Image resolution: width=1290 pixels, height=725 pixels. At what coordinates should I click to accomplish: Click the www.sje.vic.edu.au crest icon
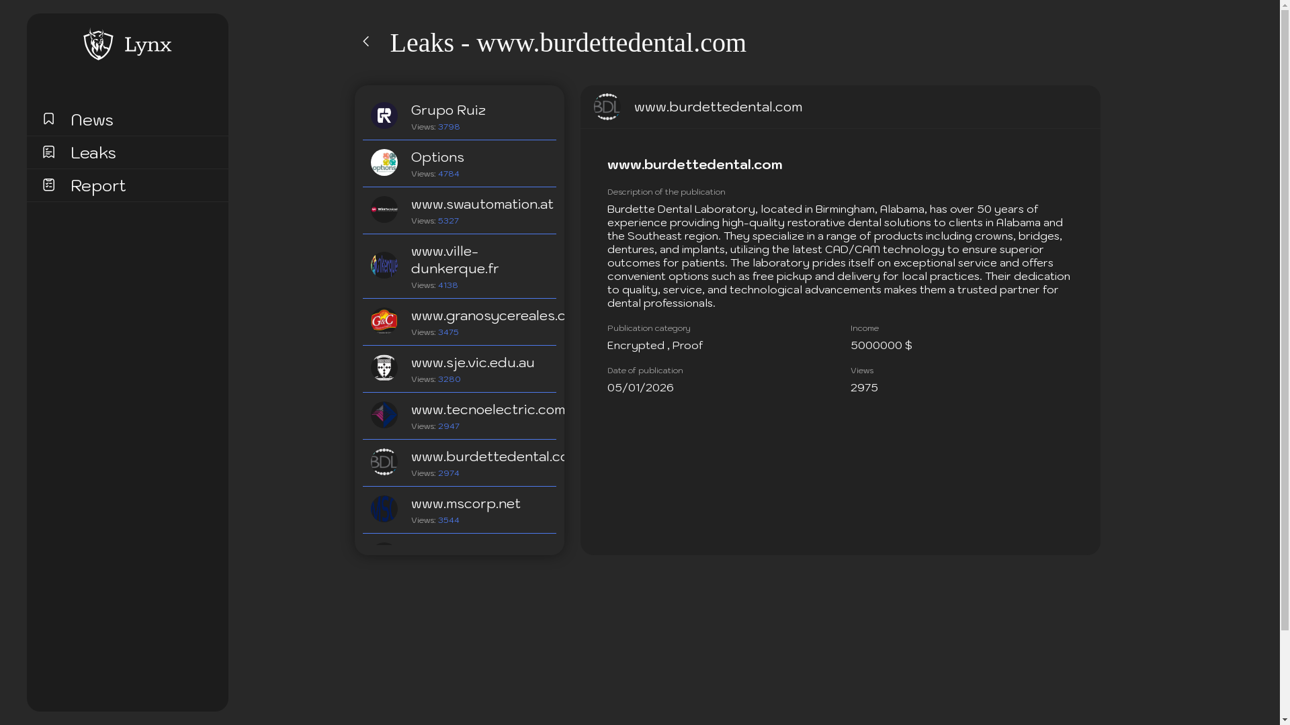384,368
